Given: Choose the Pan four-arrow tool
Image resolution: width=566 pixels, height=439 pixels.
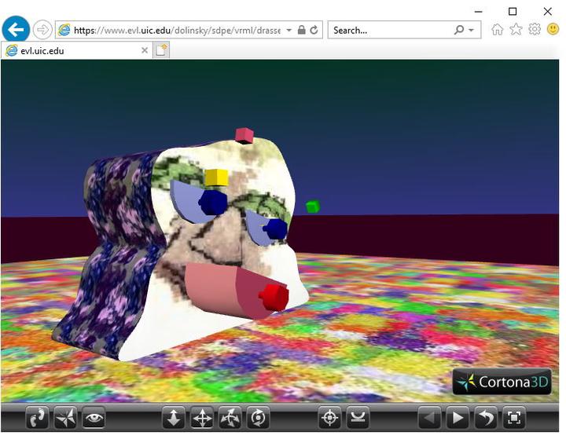Looking at the screenshot, I should pos(202,418).
